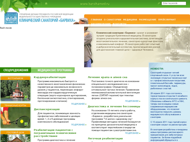Open the ПРЕЙСКУРАНТ menu item

tap(167, 20)
